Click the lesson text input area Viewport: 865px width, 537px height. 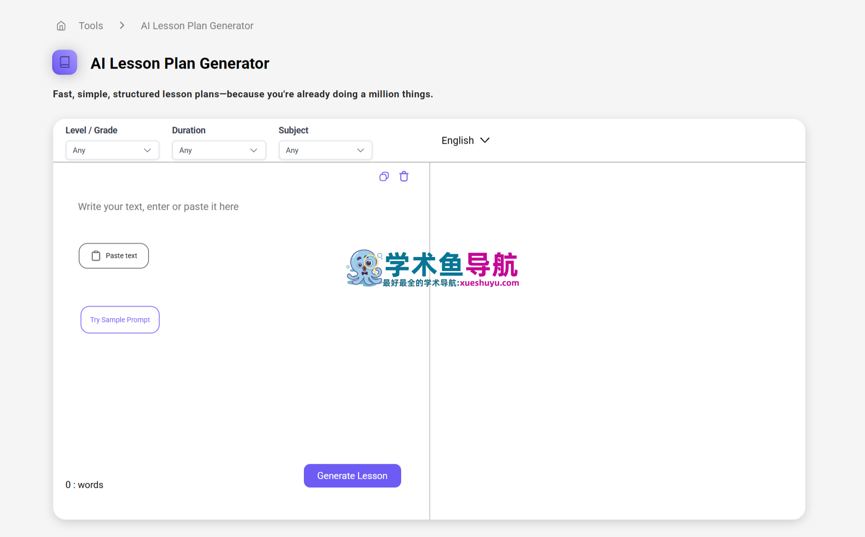[x=158, y=207]
